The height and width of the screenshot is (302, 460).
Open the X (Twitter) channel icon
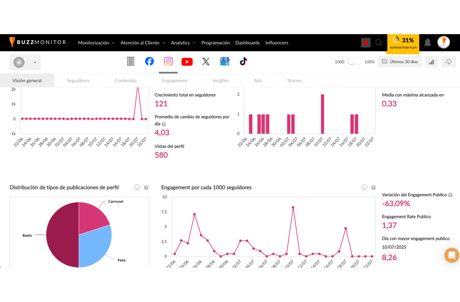(206, 62)
